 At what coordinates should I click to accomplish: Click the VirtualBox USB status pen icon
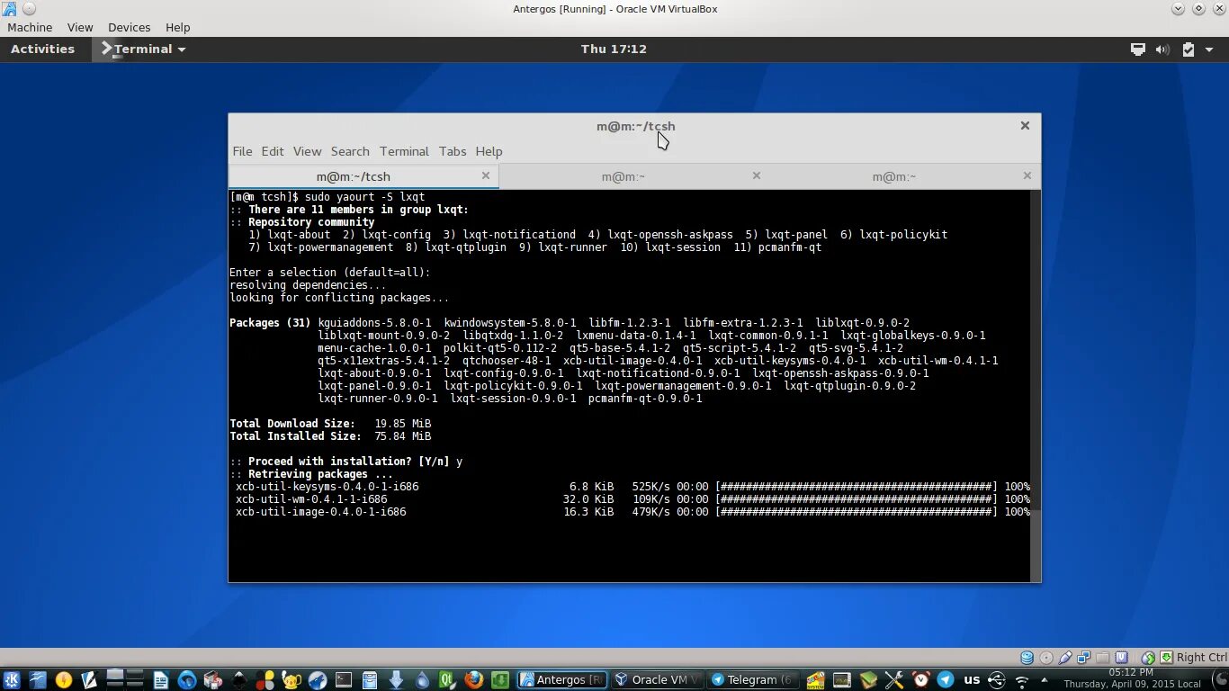[1065, 658]
